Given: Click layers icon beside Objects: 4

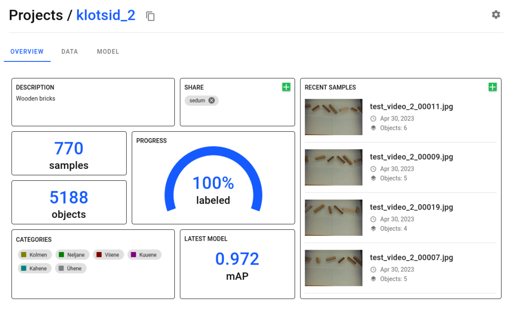Looking at the screenshot, I should [373, 229].
